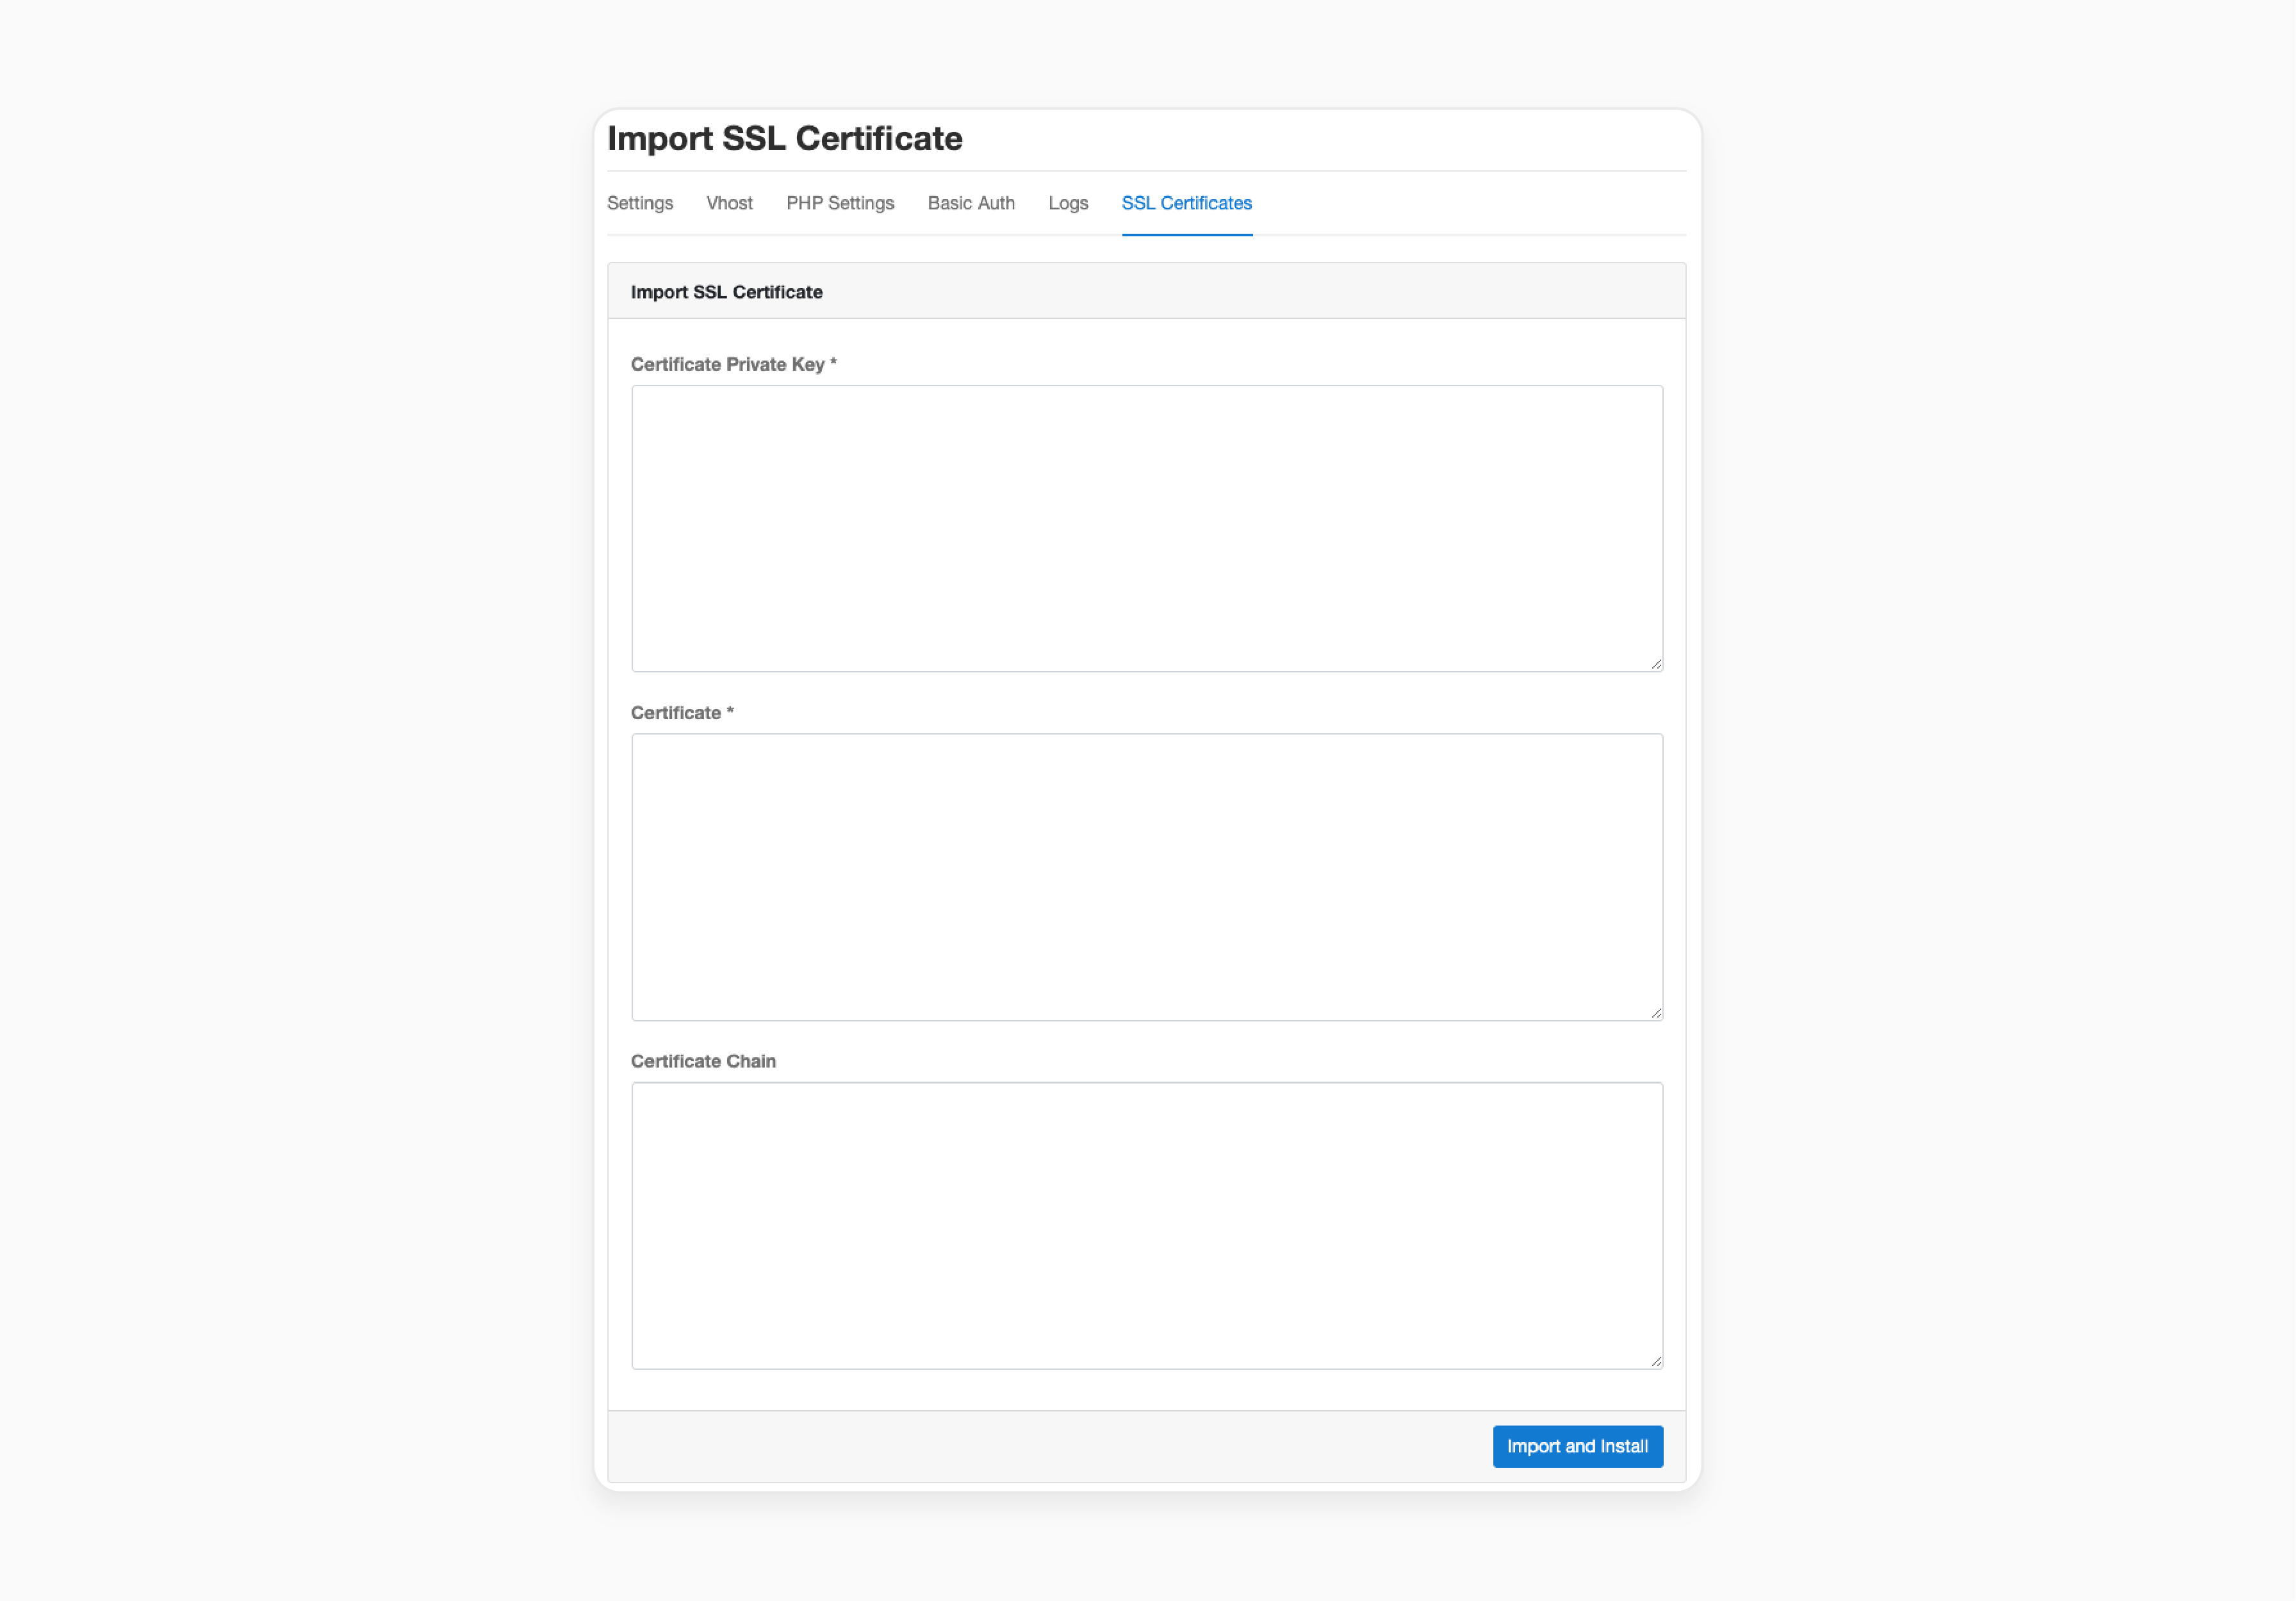This screenshot has height=1601, width=2296.
Task: Click into the Certificate Chain textarea
Action: pyautogui.click(x=1147, y=1226)
